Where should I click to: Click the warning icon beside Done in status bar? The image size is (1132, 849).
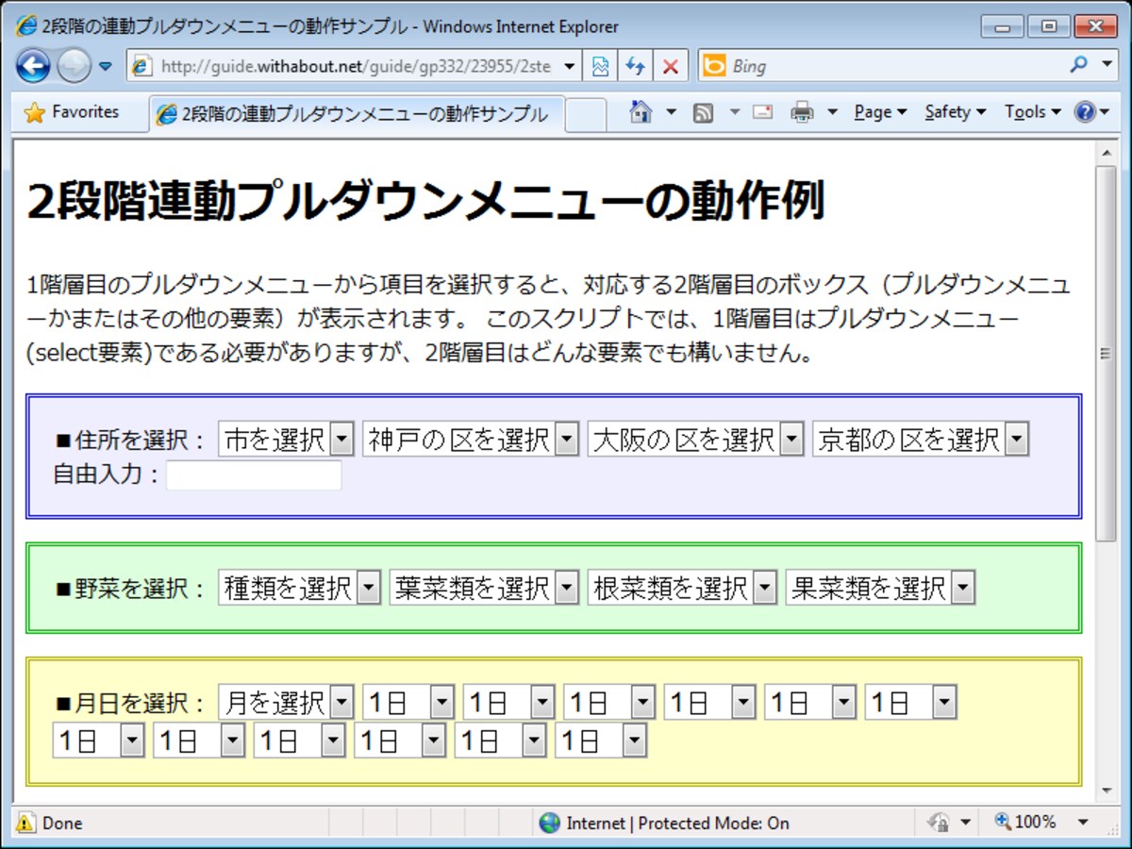25,823
